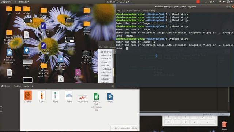This screenshot has width=234, height=132.
Task: Go to Home in file manager path bar
Action: (5, 86)
